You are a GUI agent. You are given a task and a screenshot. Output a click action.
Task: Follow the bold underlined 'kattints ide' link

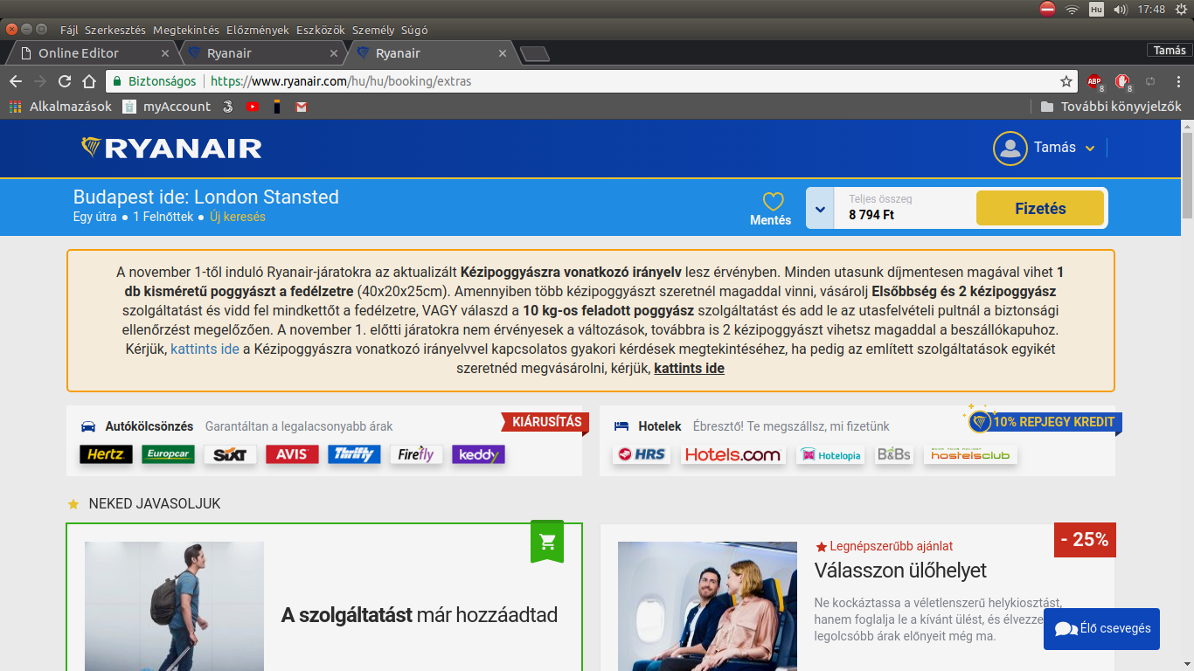point(689,369)
